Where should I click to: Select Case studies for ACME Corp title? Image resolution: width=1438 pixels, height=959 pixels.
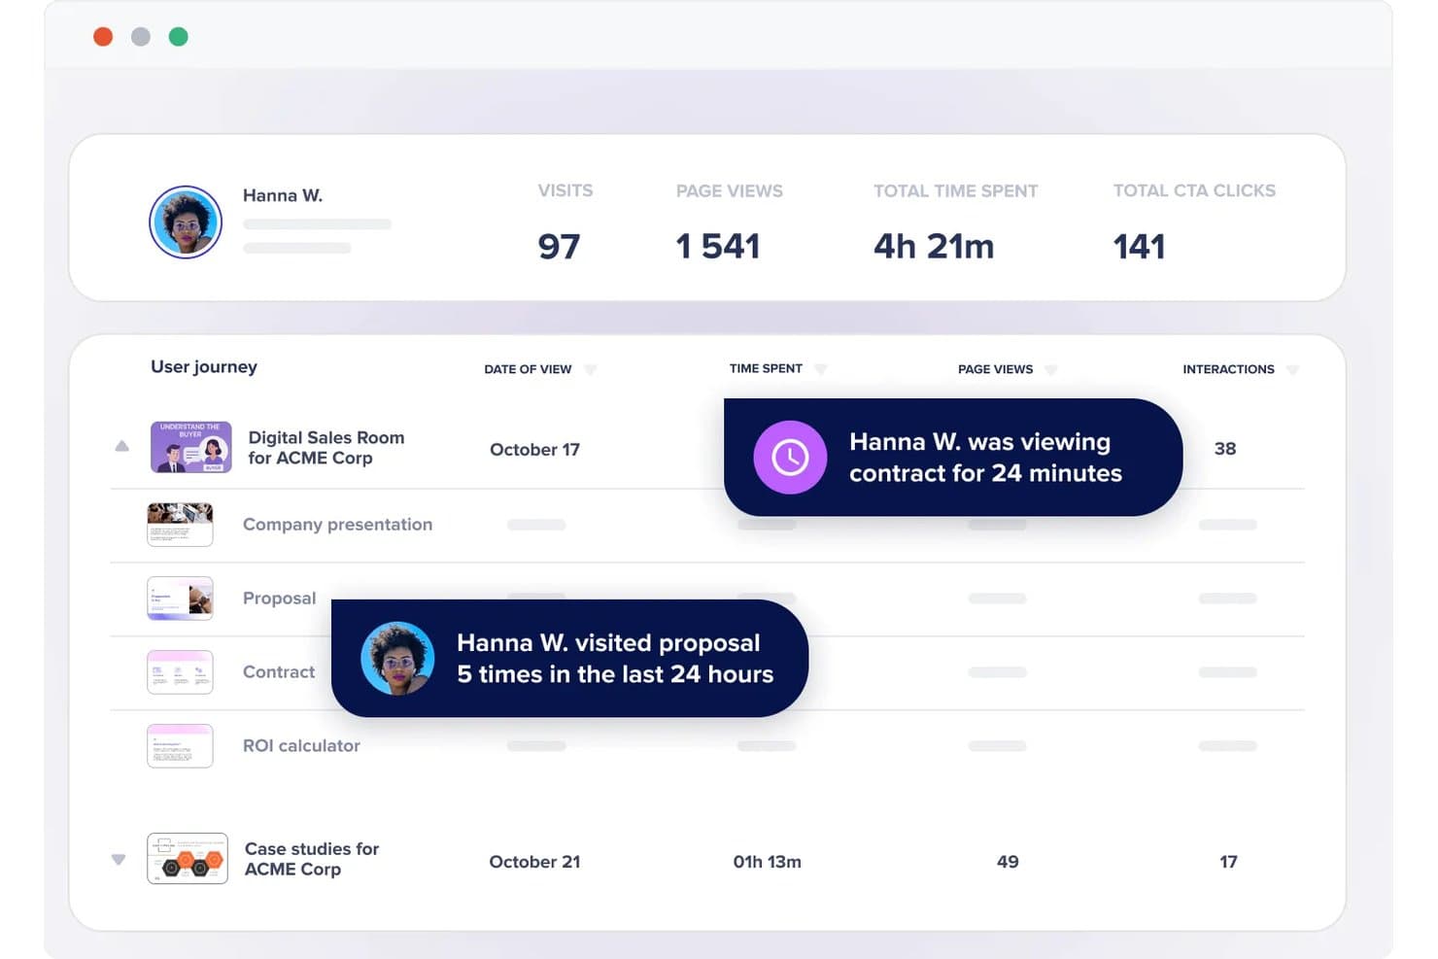(312, 859)
